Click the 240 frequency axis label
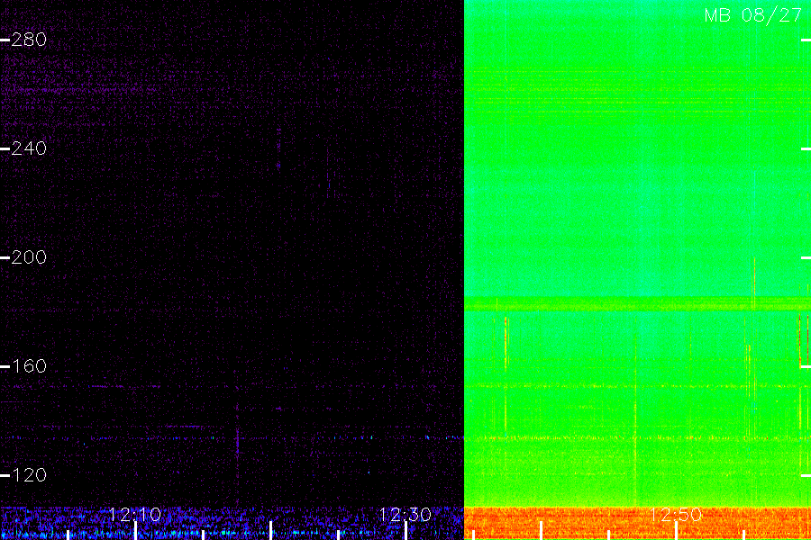811x540 pixels. (29, 148)
